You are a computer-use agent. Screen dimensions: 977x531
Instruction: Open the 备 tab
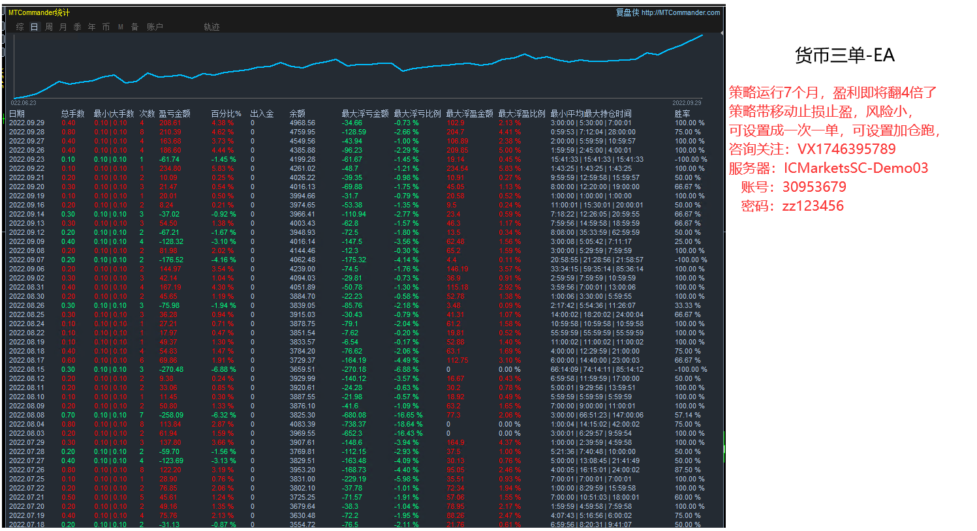coord(135,27)
